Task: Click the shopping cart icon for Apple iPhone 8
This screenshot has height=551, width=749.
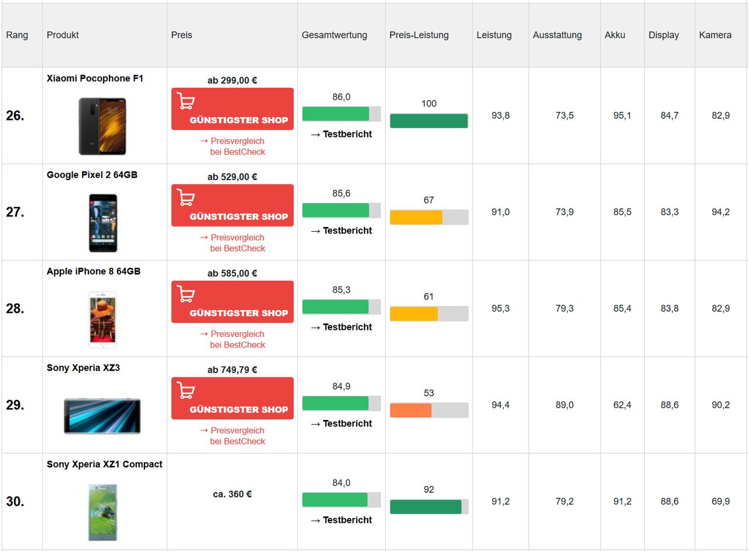Action: coord(186,294)
